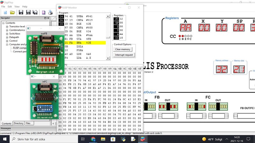Switch to the Directory tab
The height and width of the screenshot is (143, 255).
pyautogui.click(x=18, y=123)
